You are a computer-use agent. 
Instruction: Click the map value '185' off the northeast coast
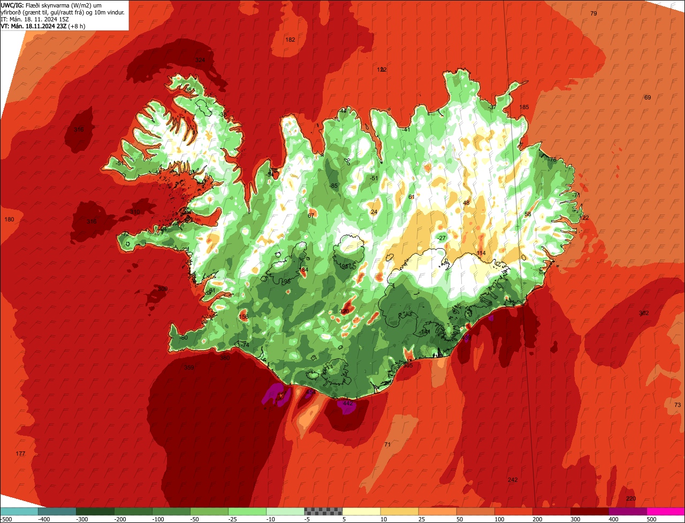click(x=524, y=107)
